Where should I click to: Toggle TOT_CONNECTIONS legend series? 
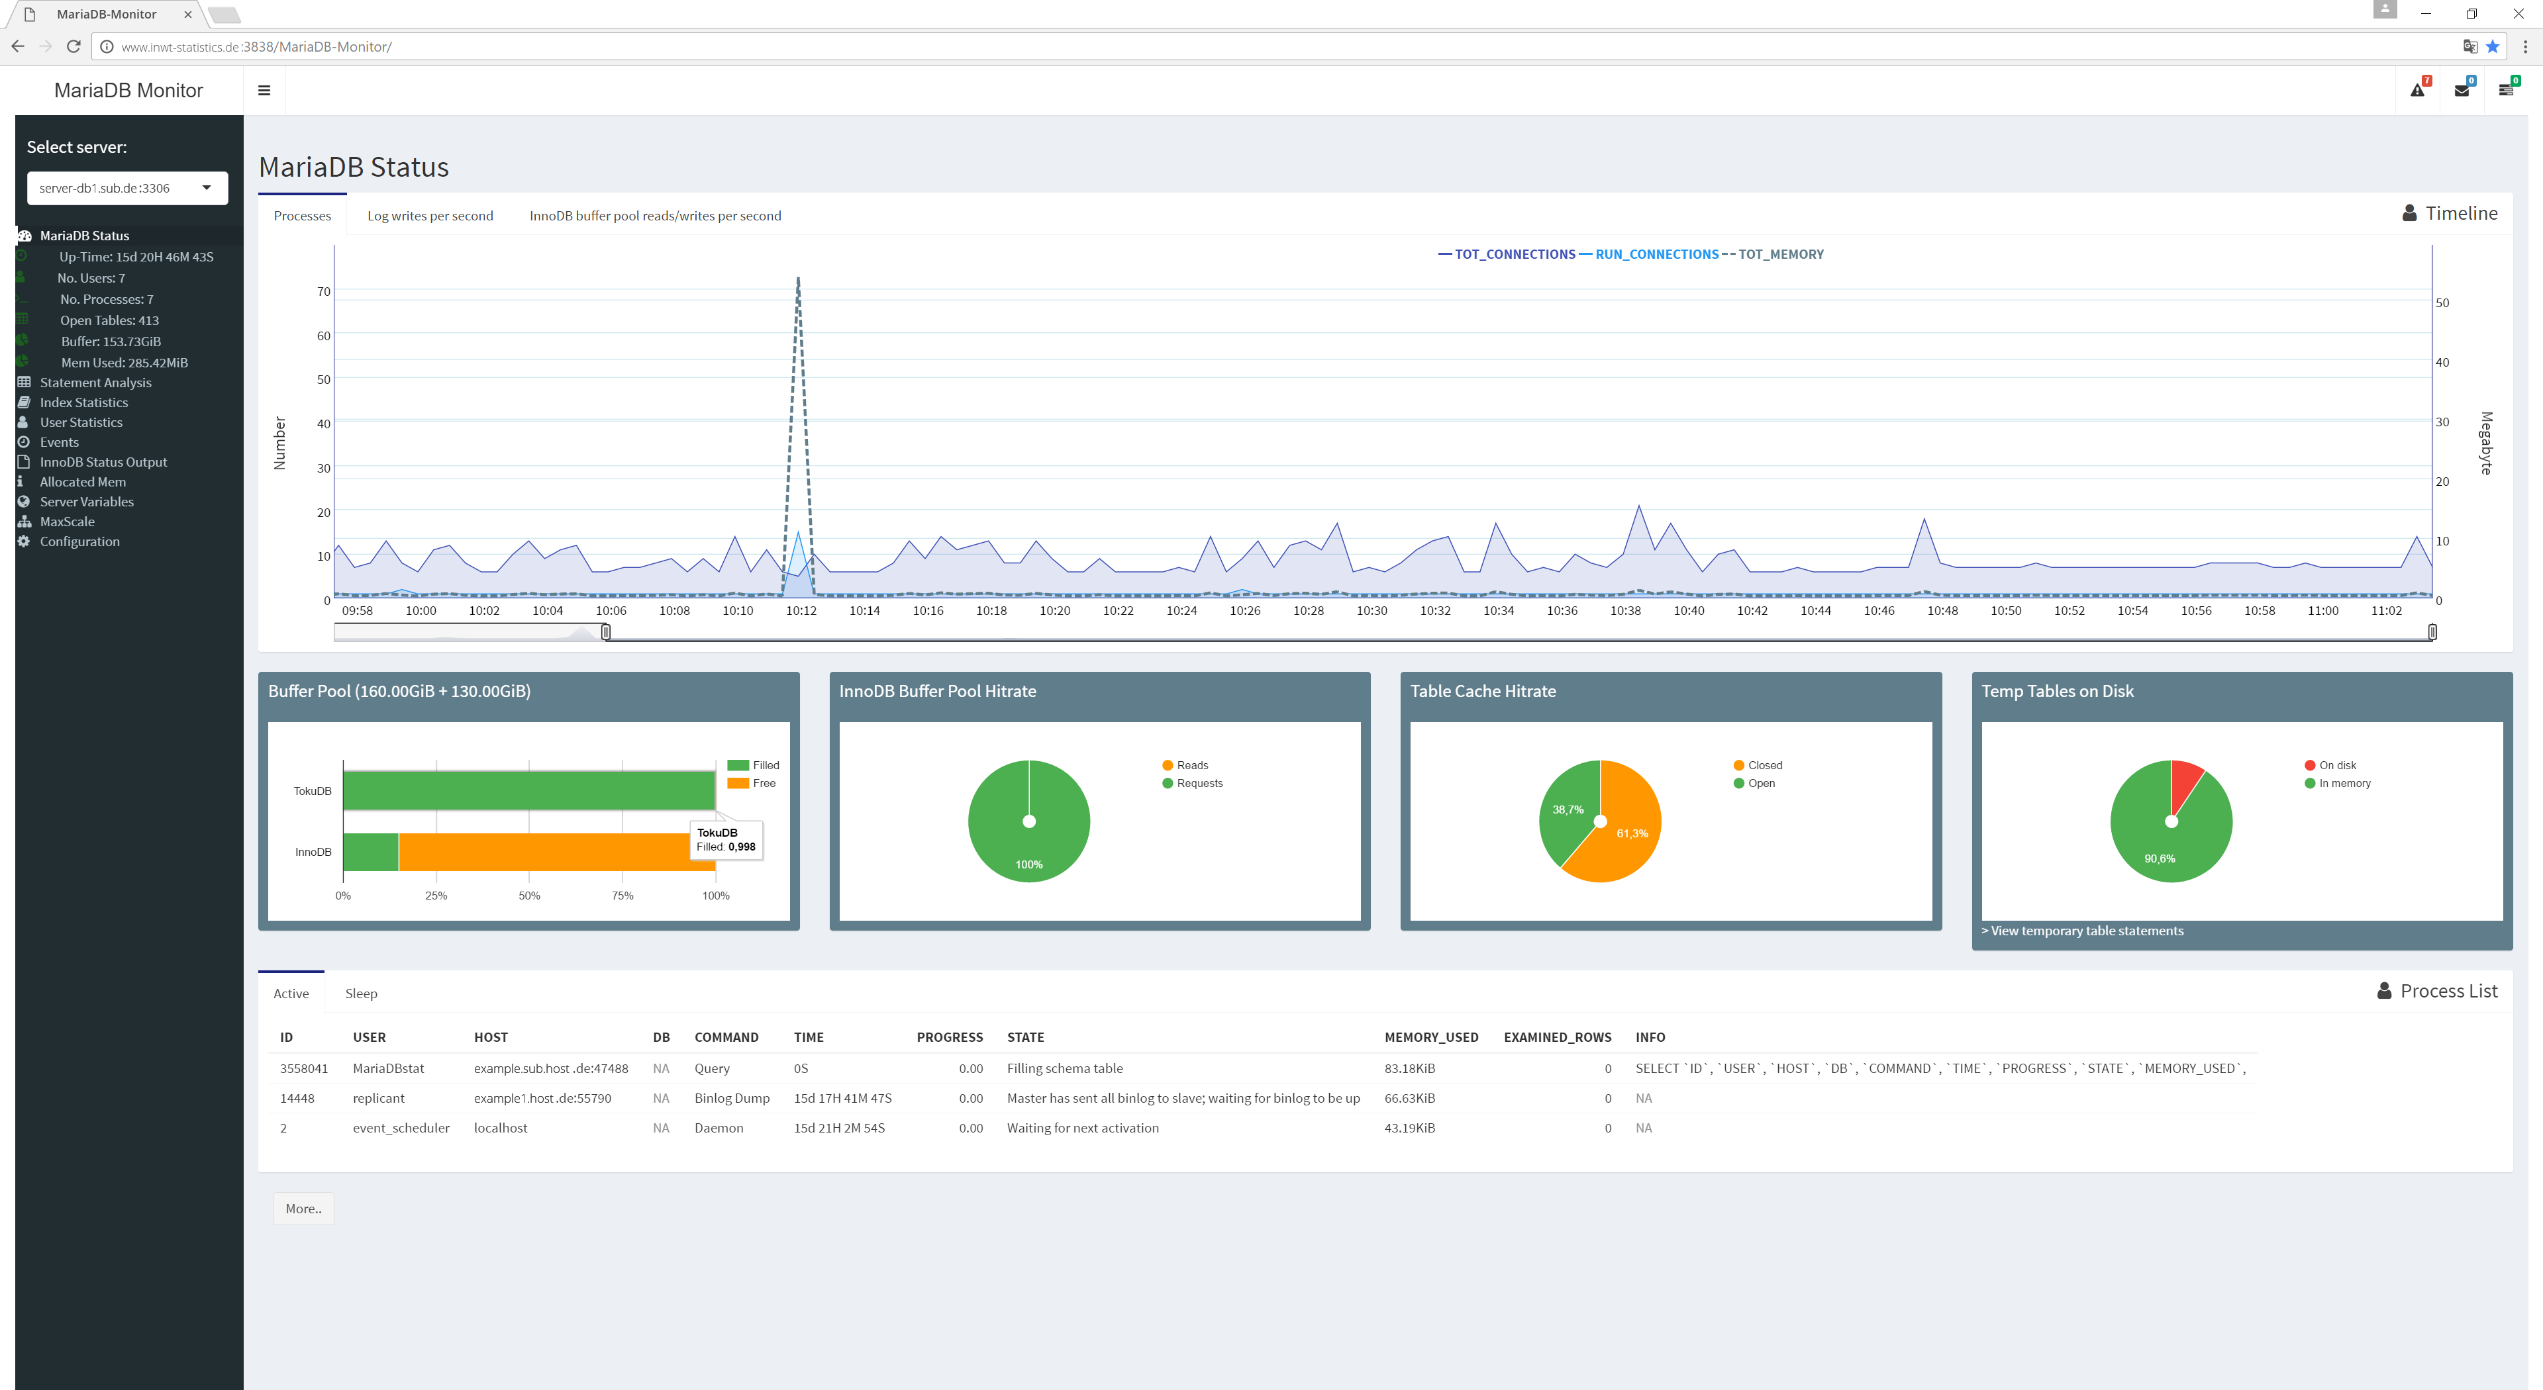pyautogui.click(x=1507, y=254)
